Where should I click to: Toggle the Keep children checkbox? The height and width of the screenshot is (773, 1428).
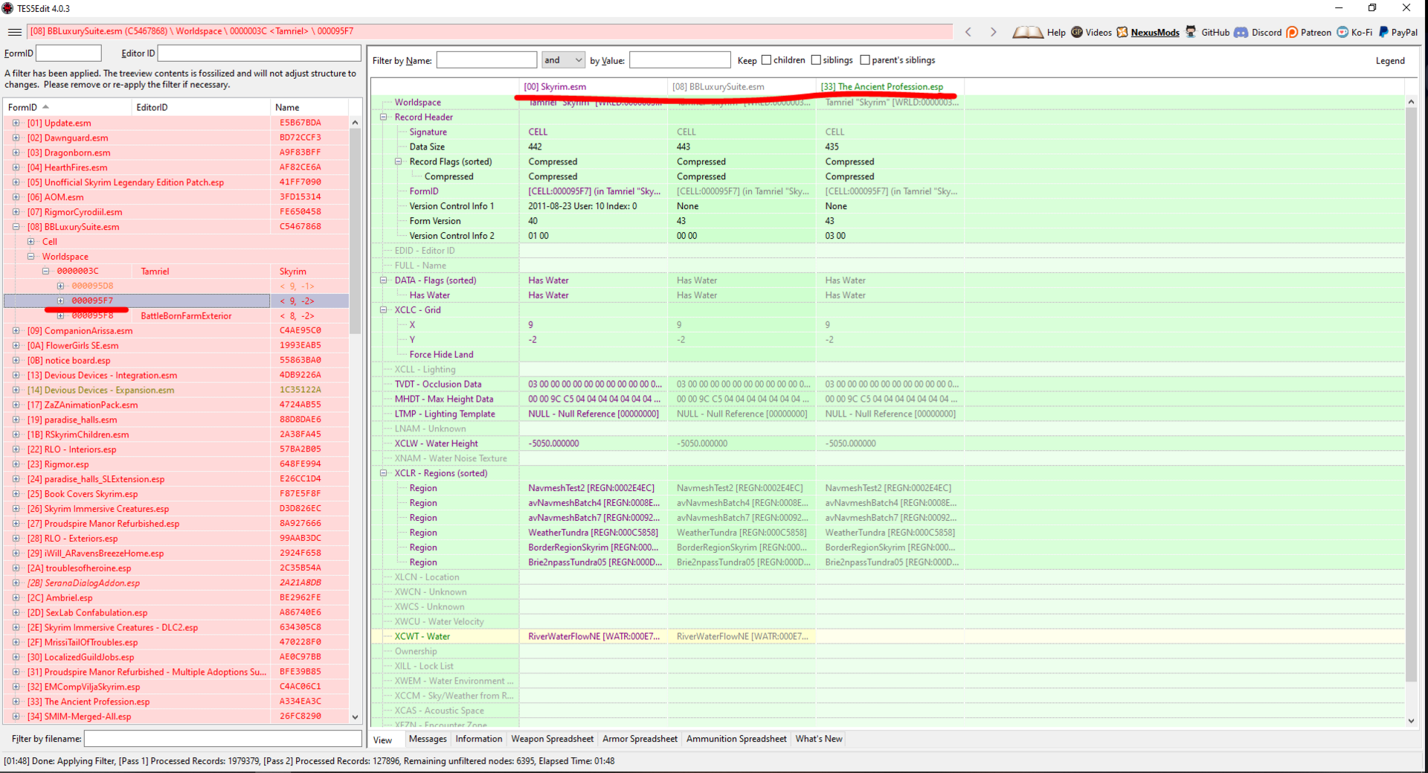tap(766, 60)
